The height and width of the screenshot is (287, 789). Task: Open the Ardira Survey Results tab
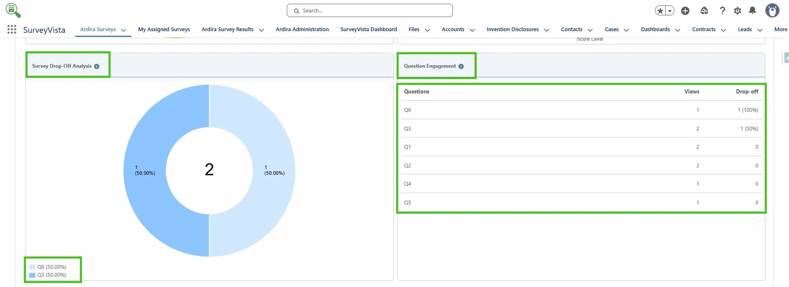click(x=227, y=29)
